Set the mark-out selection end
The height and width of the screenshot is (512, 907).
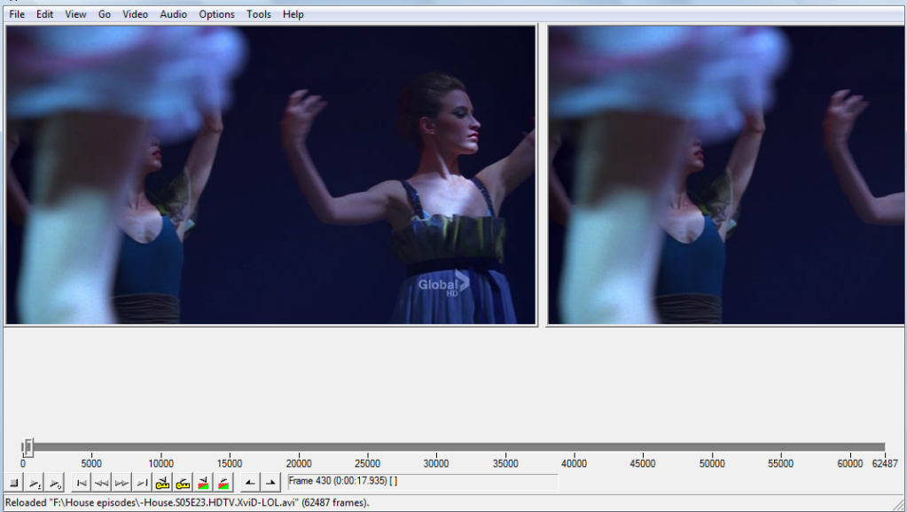270,483
